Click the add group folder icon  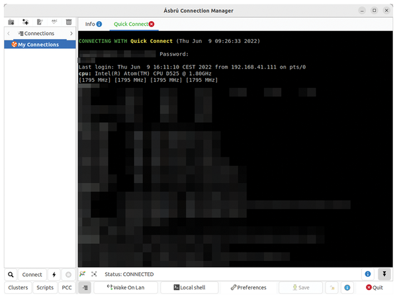[11, 22]
